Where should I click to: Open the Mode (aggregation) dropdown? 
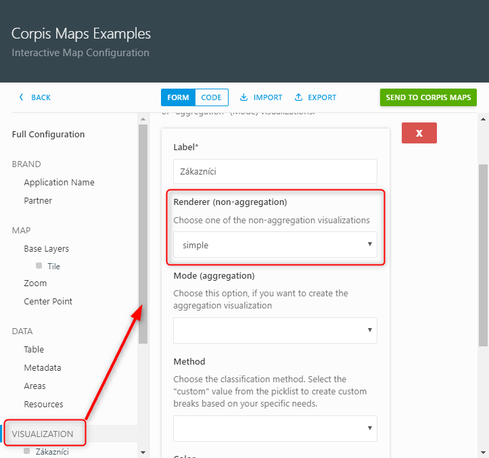coord(275,330)
